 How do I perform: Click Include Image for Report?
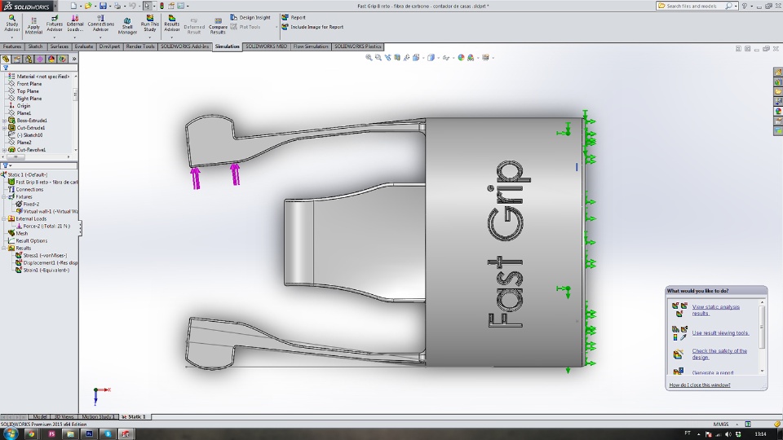tap(312, 27)
